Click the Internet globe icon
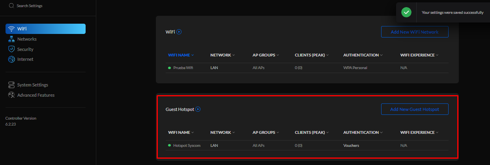The image size is (490, 165). [x=11, y=59]
